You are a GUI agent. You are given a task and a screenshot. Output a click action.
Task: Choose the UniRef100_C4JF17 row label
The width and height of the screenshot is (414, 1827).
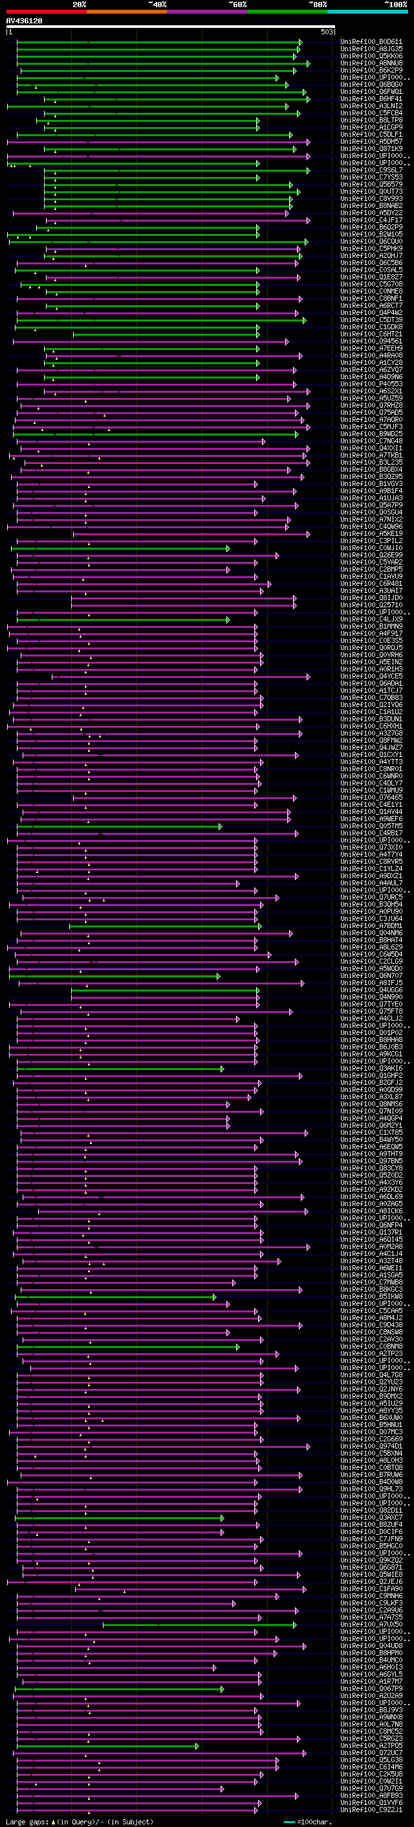click(371, 220)
